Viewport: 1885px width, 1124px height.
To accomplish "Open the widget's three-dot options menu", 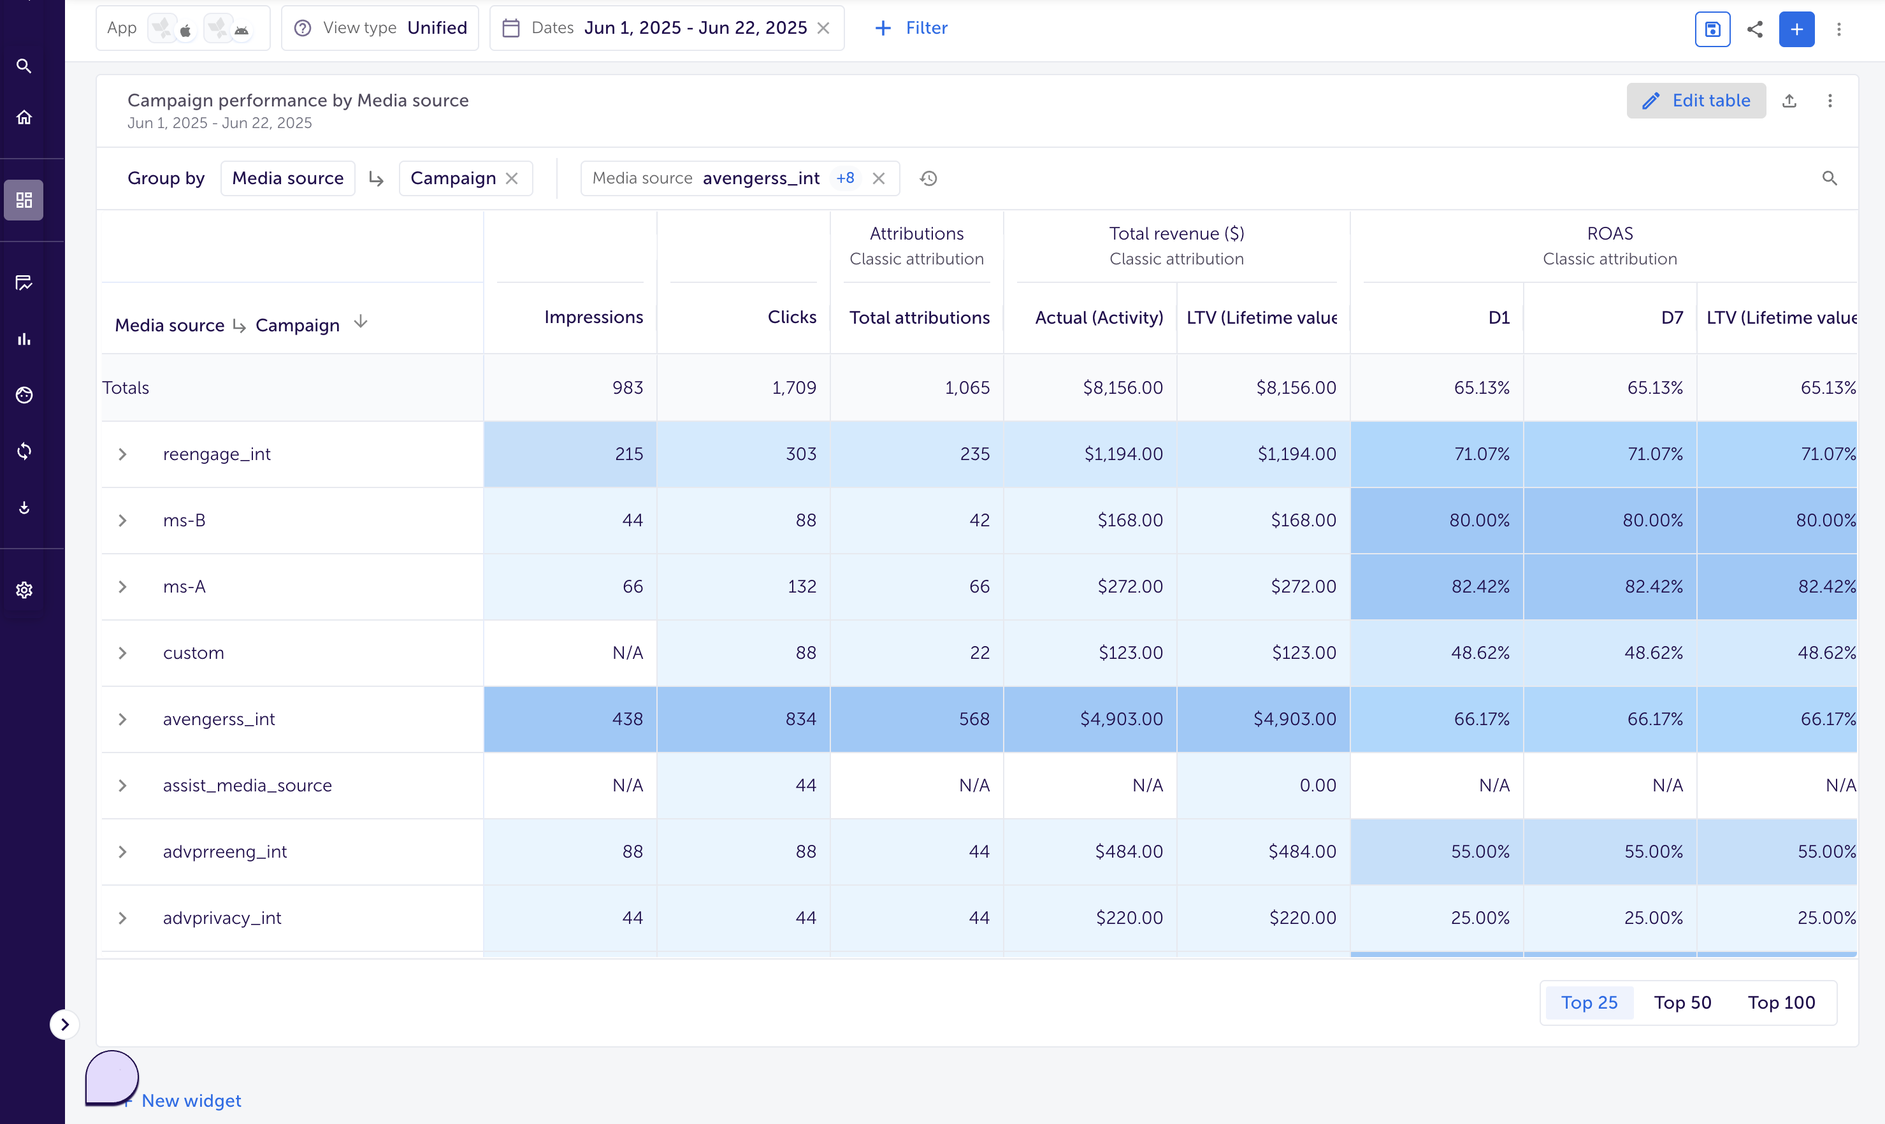I will (x=1830, y=100).
